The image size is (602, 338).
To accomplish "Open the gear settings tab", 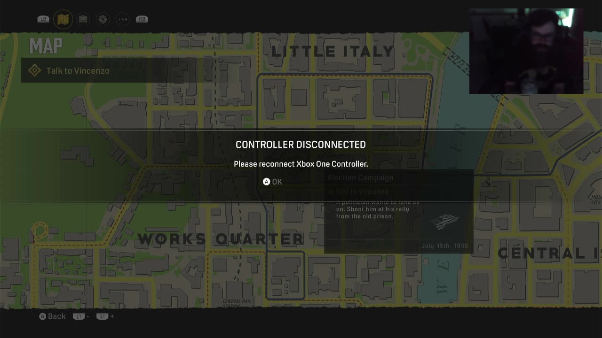I will pyautogui.click(x=103, y=19).
